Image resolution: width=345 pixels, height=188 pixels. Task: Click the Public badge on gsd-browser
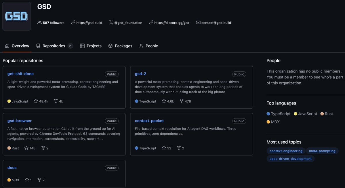(x=112, y=121)
